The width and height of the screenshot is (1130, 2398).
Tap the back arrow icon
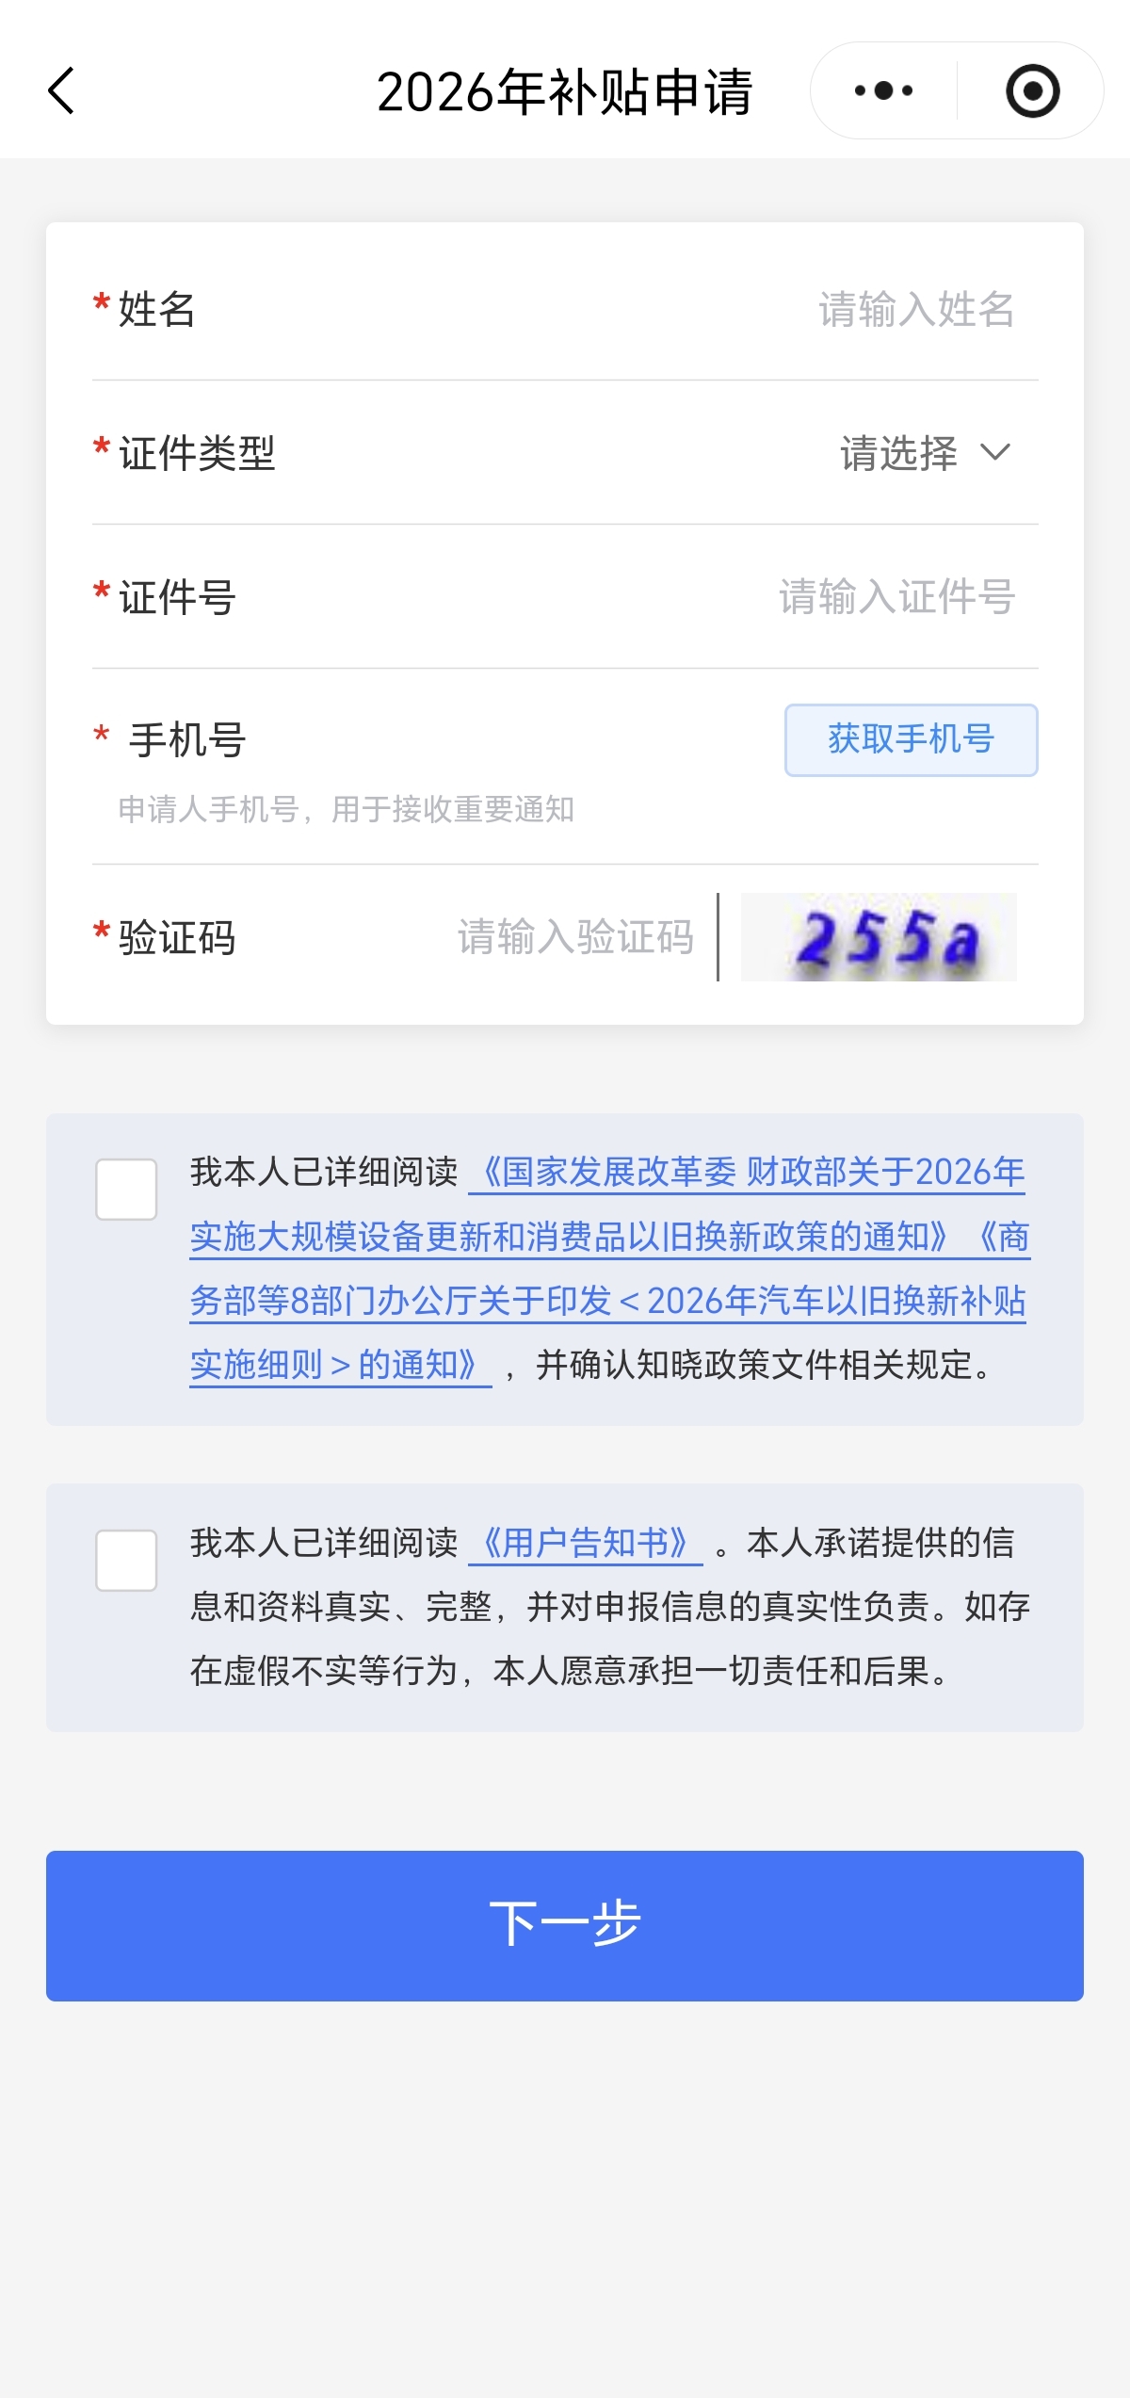[x=62, y=91]
